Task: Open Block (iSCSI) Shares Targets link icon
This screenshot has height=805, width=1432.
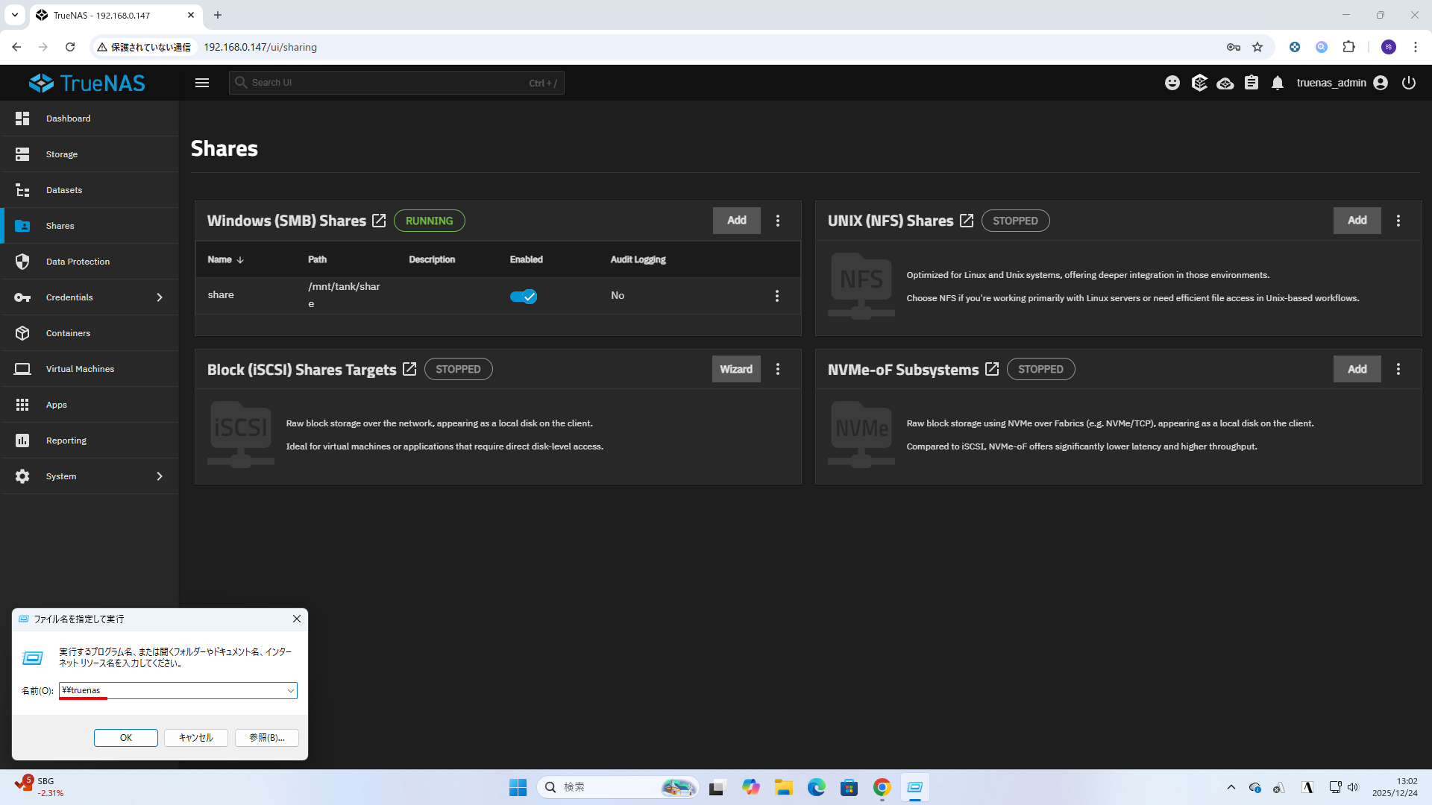Action: 409,369
